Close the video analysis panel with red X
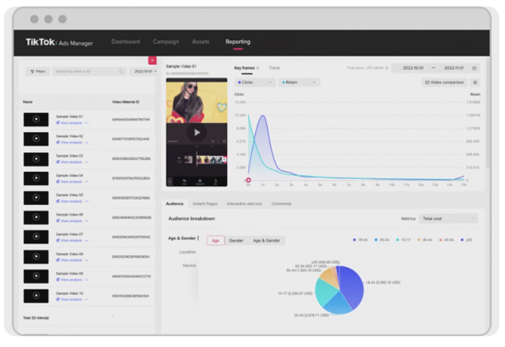This screenshot has height=347, width=505. (152, 61)
